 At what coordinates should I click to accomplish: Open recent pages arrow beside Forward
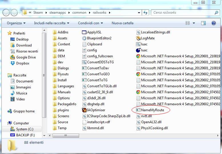click(20, 13)
